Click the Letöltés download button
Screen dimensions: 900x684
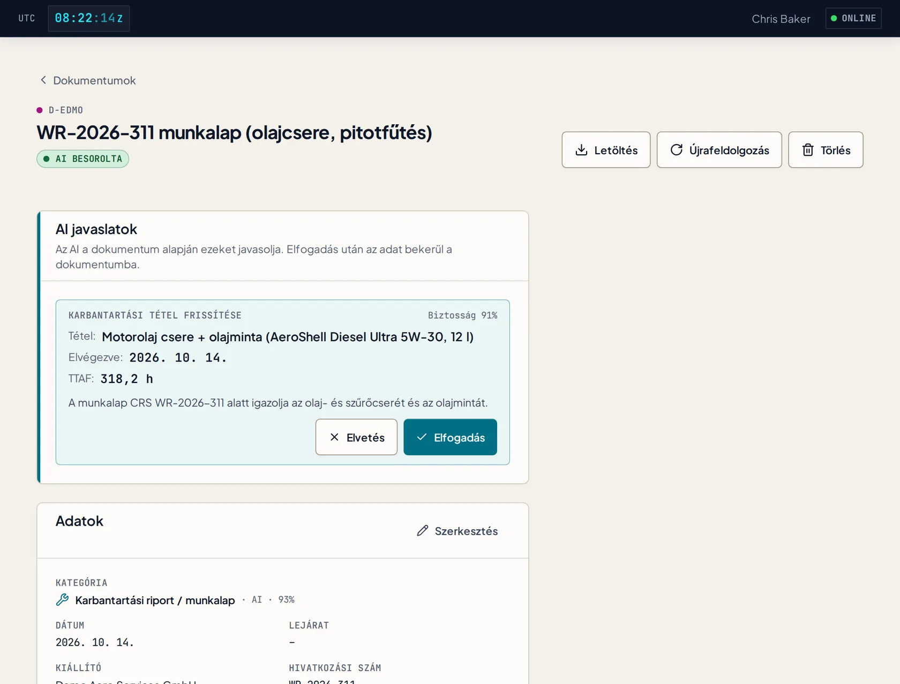(606, 150)
